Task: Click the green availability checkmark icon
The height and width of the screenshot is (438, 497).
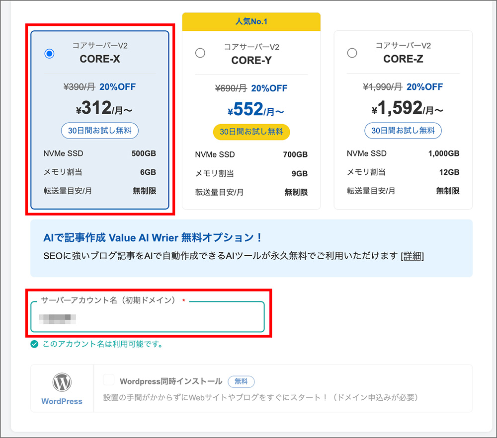Action: tap(34, 344)
